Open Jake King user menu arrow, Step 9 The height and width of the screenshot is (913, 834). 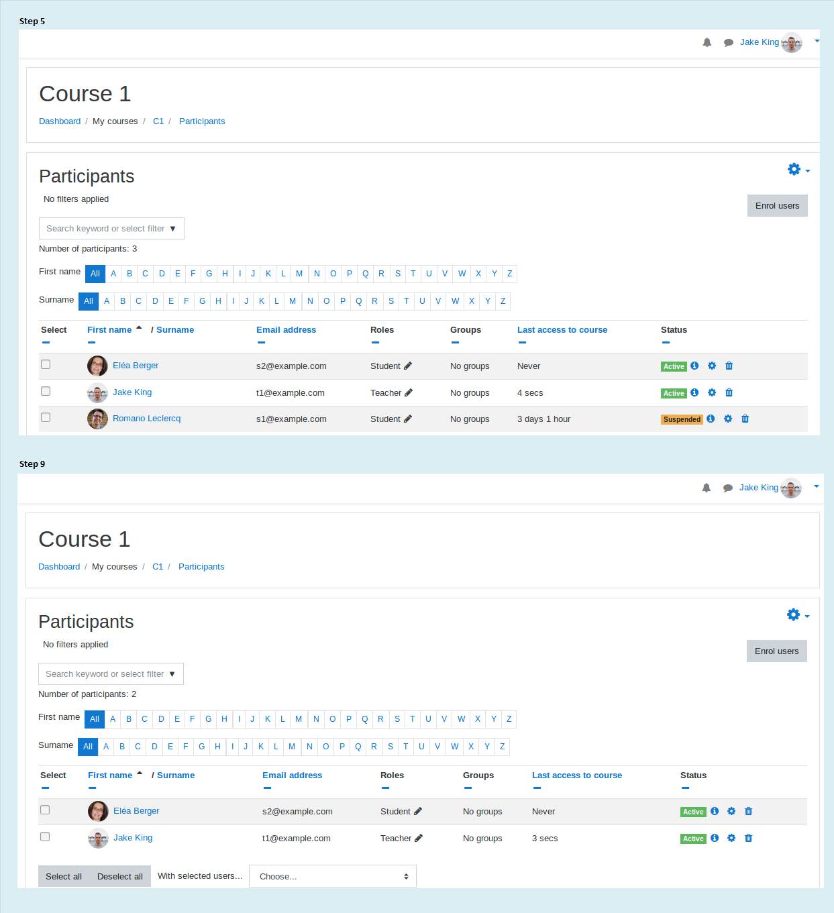click(816, 487)
